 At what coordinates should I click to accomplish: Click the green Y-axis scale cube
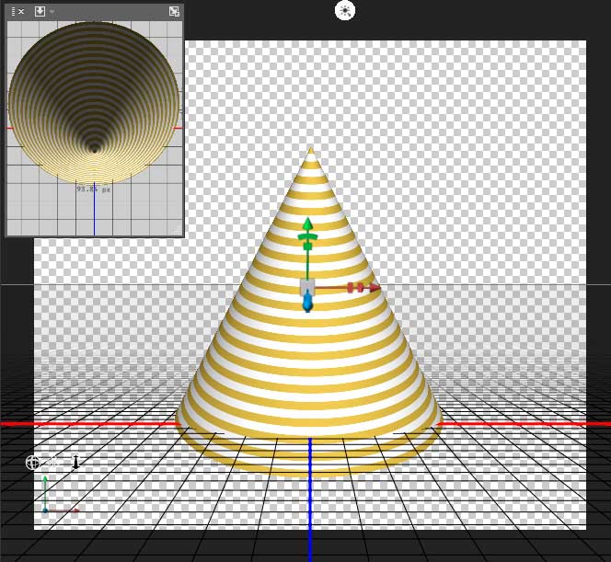click(x=307, y=247)
